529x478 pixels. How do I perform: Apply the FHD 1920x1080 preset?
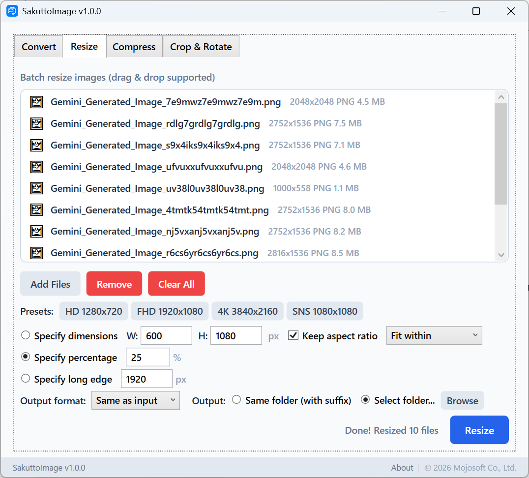[x=170, y=311]
